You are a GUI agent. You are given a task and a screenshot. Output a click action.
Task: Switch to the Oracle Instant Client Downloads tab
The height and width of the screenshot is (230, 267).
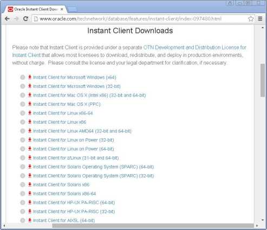[x=36, y=9]
